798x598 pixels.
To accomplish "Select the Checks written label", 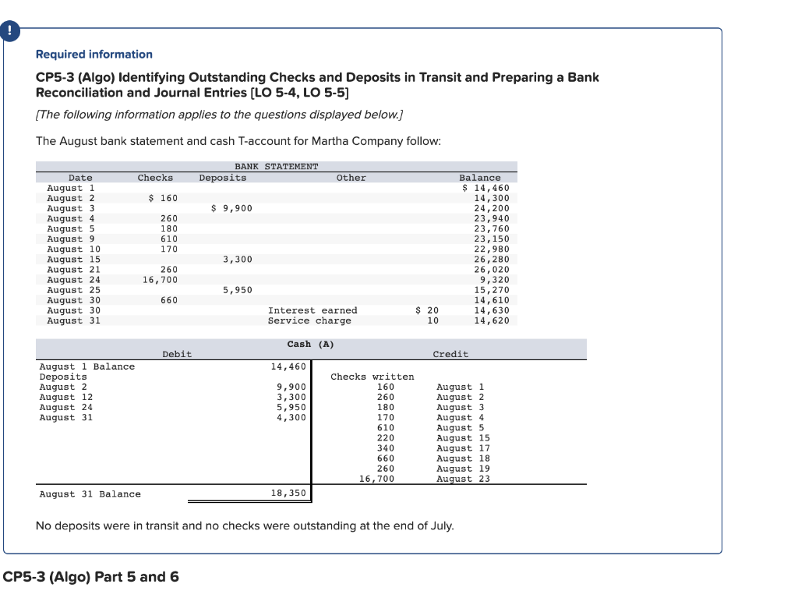I will pyautogui.click(x=372, y=376).
